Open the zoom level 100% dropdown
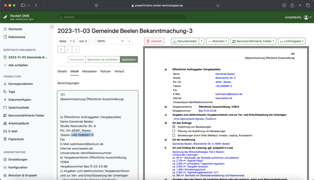The width and height of the screenshot is (314, 180). coord(110,41)
